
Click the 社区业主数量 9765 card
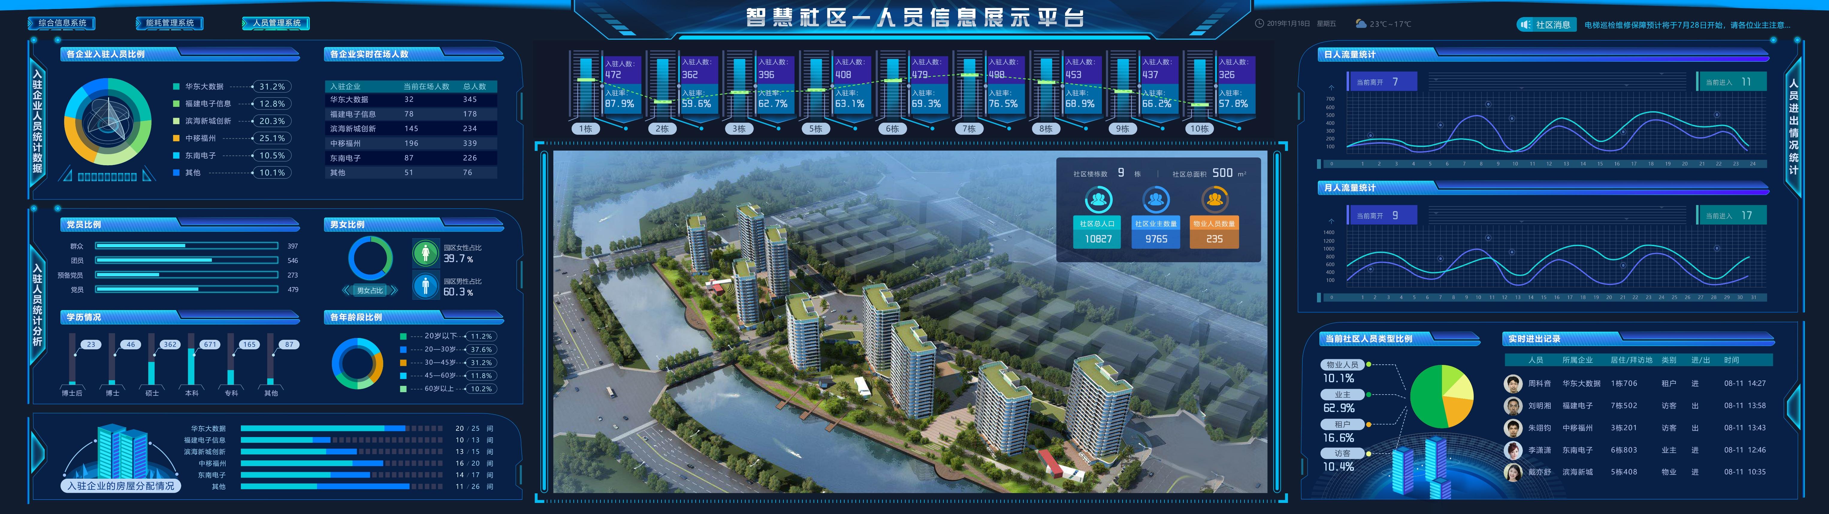click(x=1156, y=231)
